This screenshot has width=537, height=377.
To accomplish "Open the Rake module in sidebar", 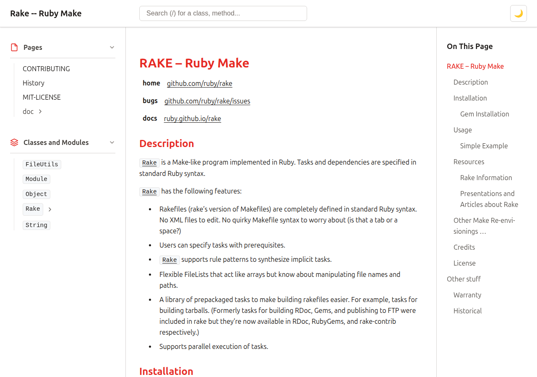I will [x=33, y=209].
